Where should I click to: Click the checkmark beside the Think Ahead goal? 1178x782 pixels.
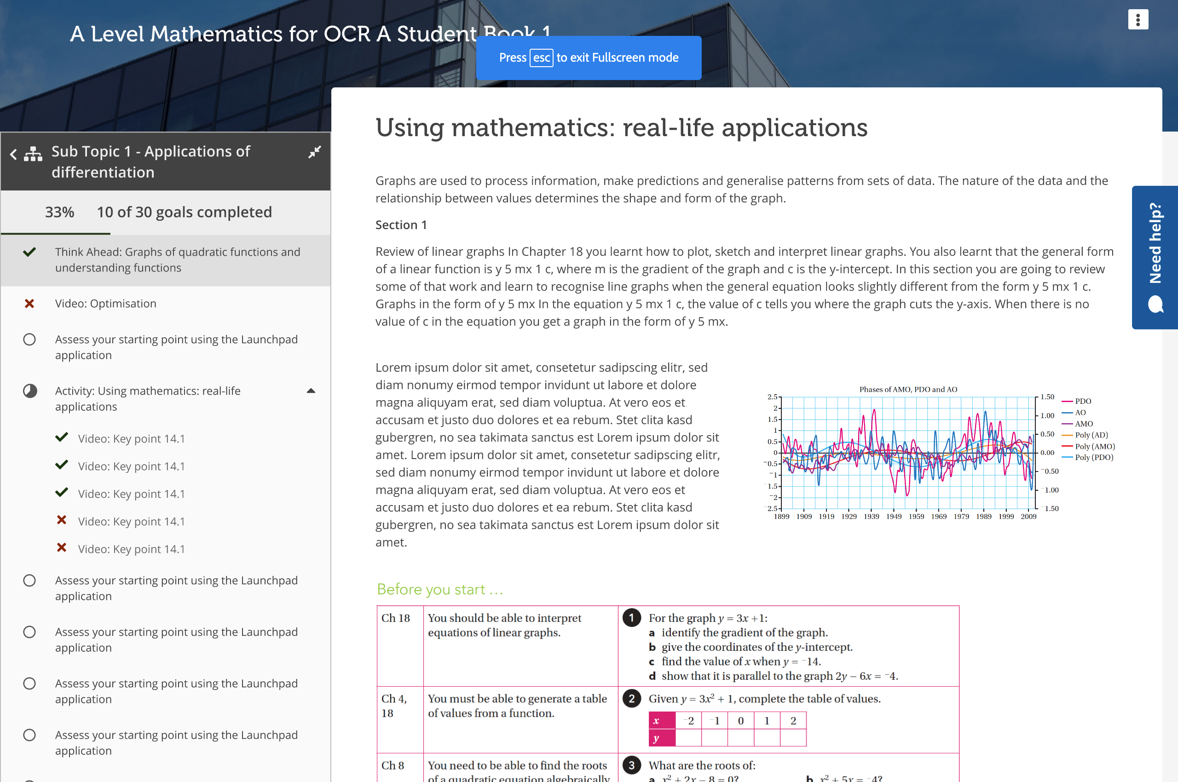point(29,253)
